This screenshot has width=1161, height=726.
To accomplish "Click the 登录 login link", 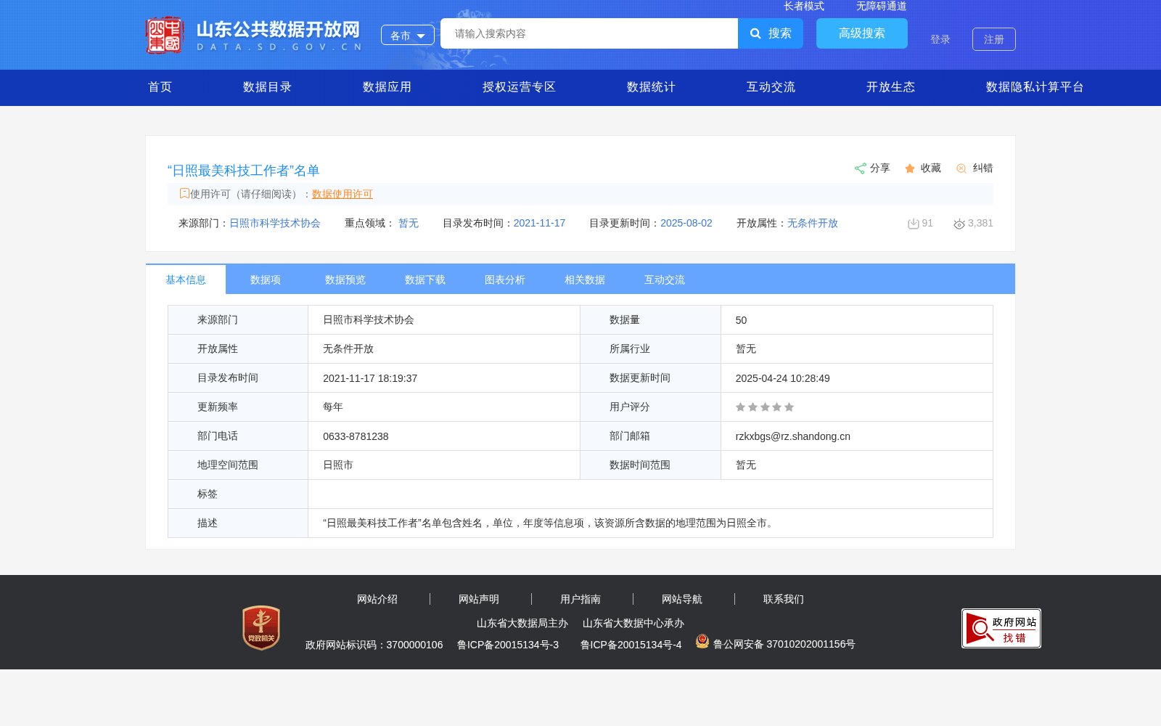I will (940, 39).
